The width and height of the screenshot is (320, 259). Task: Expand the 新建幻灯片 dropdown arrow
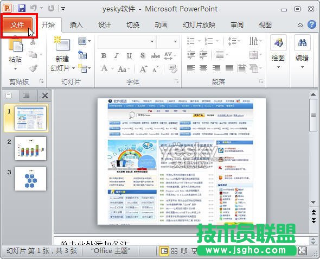(73, 68)
